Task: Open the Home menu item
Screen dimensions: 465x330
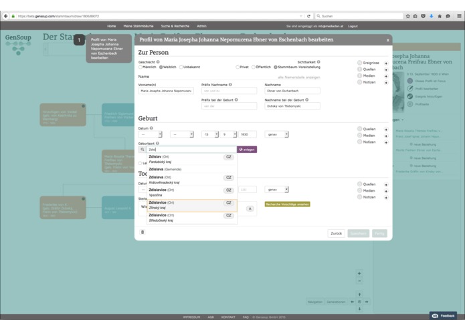Action: tap(112, 26)
